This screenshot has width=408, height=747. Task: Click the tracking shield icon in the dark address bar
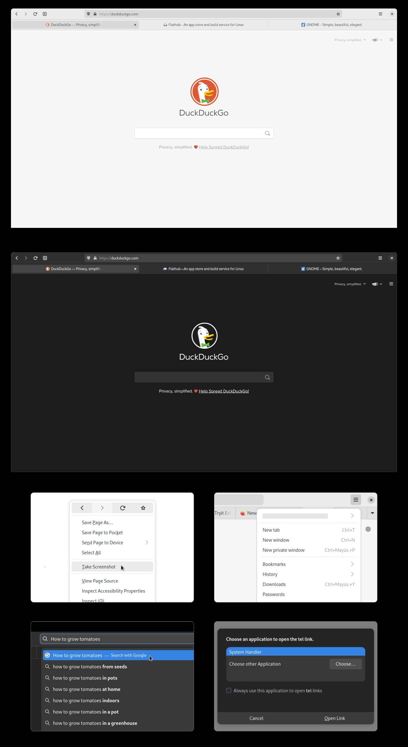point(89,258)
